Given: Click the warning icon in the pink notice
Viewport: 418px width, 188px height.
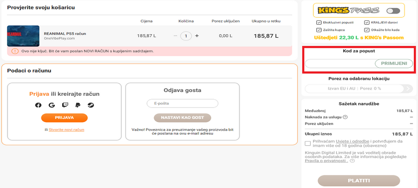Looking at the screenshot, I should [x=15, y=51].
